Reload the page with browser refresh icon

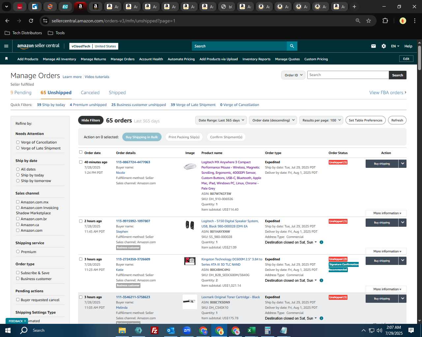pyautogui.click(x=31, y=21)
